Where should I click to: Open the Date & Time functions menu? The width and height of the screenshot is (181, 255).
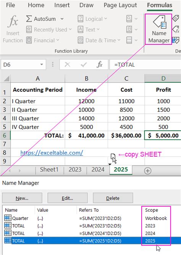point(99,40)
